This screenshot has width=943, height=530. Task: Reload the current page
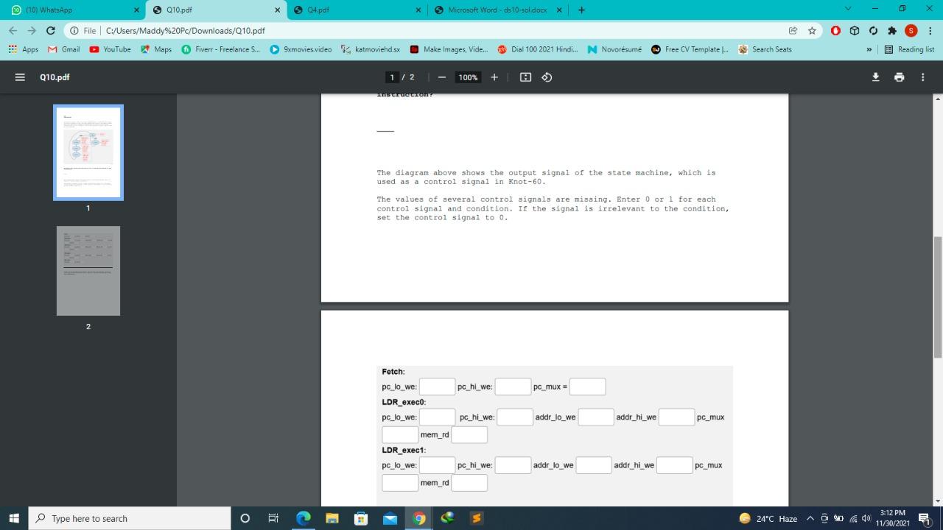pyautogui.click(x=50, y=31)
